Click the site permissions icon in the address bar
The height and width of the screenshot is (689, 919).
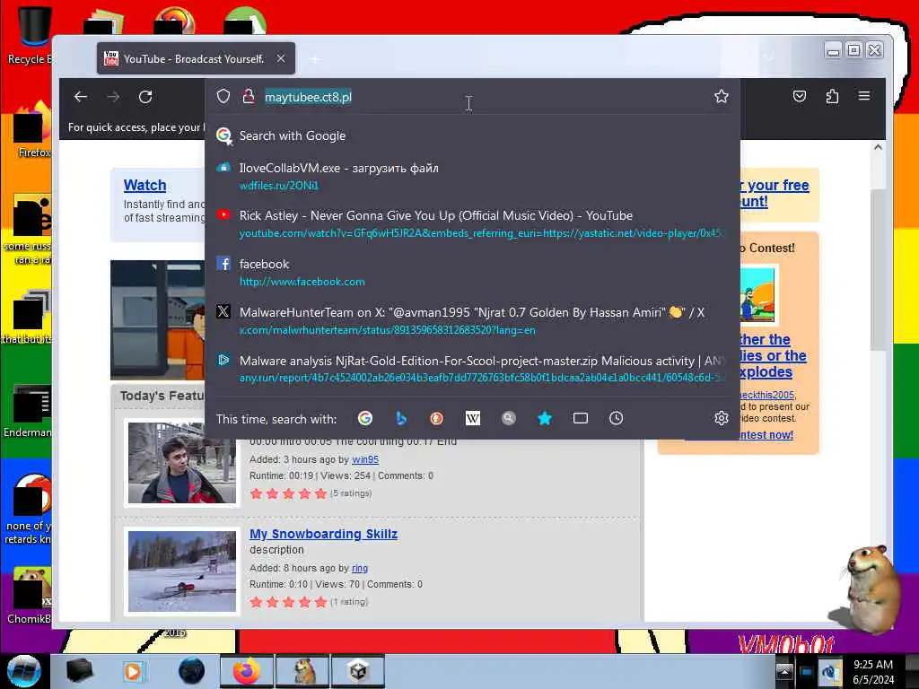point(249,96)
